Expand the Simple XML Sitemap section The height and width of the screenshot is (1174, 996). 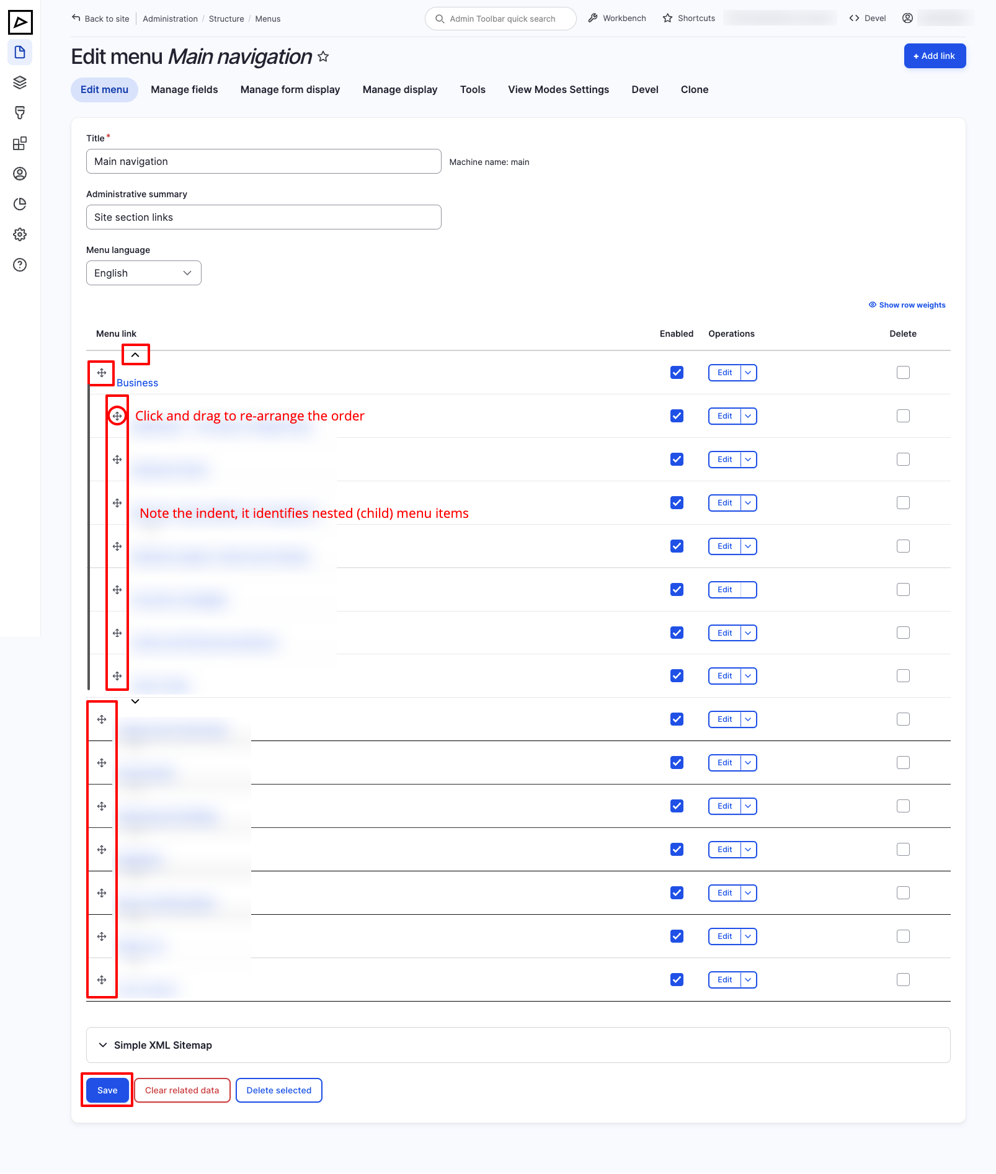(162, 1045)
